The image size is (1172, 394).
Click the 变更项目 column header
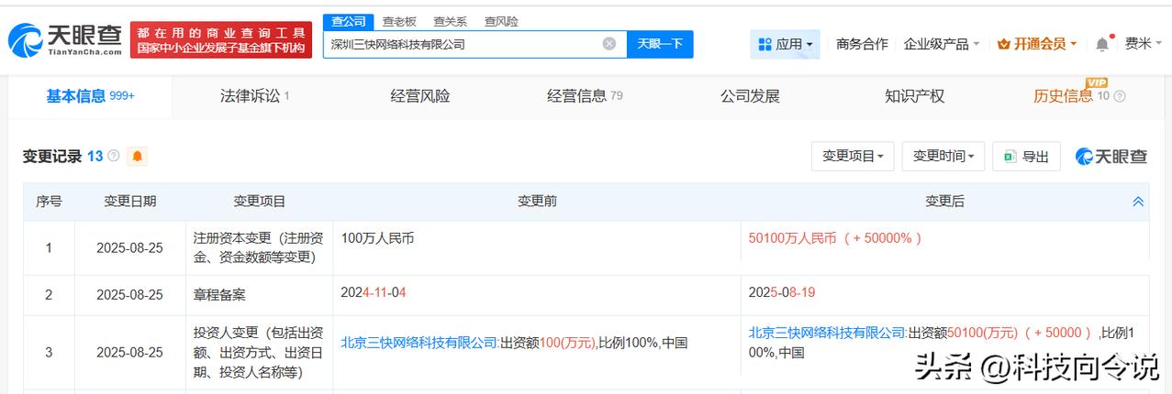[260, 202]
